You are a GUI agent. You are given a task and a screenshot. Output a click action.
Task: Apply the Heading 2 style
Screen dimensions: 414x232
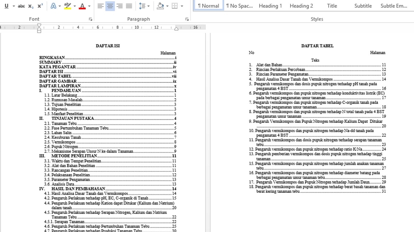coord(301,6)
